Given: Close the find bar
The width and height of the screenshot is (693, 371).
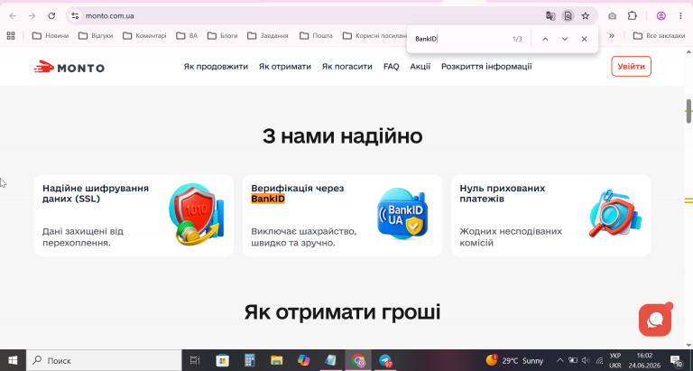Looking at the screenshot, I should pyautogui.click(x=584, y=39).
